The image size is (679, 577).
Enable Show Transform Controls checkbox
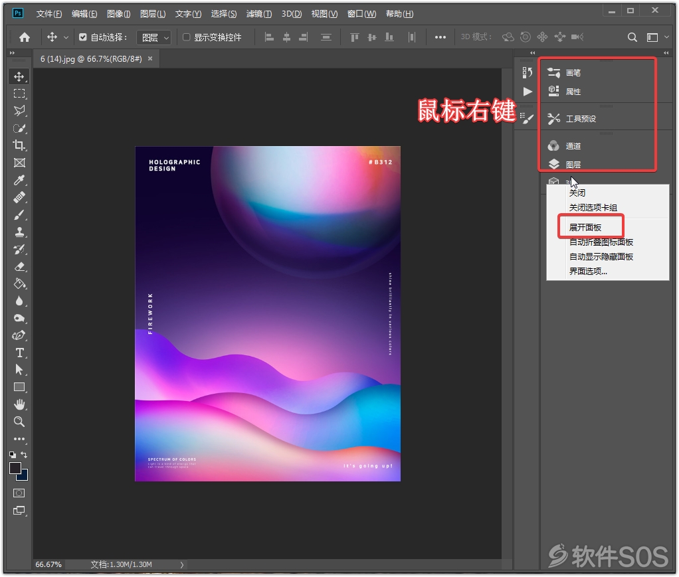187,37
